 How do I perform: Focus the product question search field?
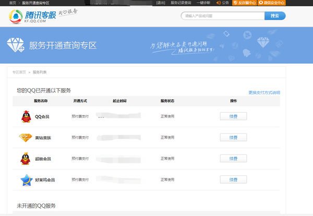[x=223, y=16]
